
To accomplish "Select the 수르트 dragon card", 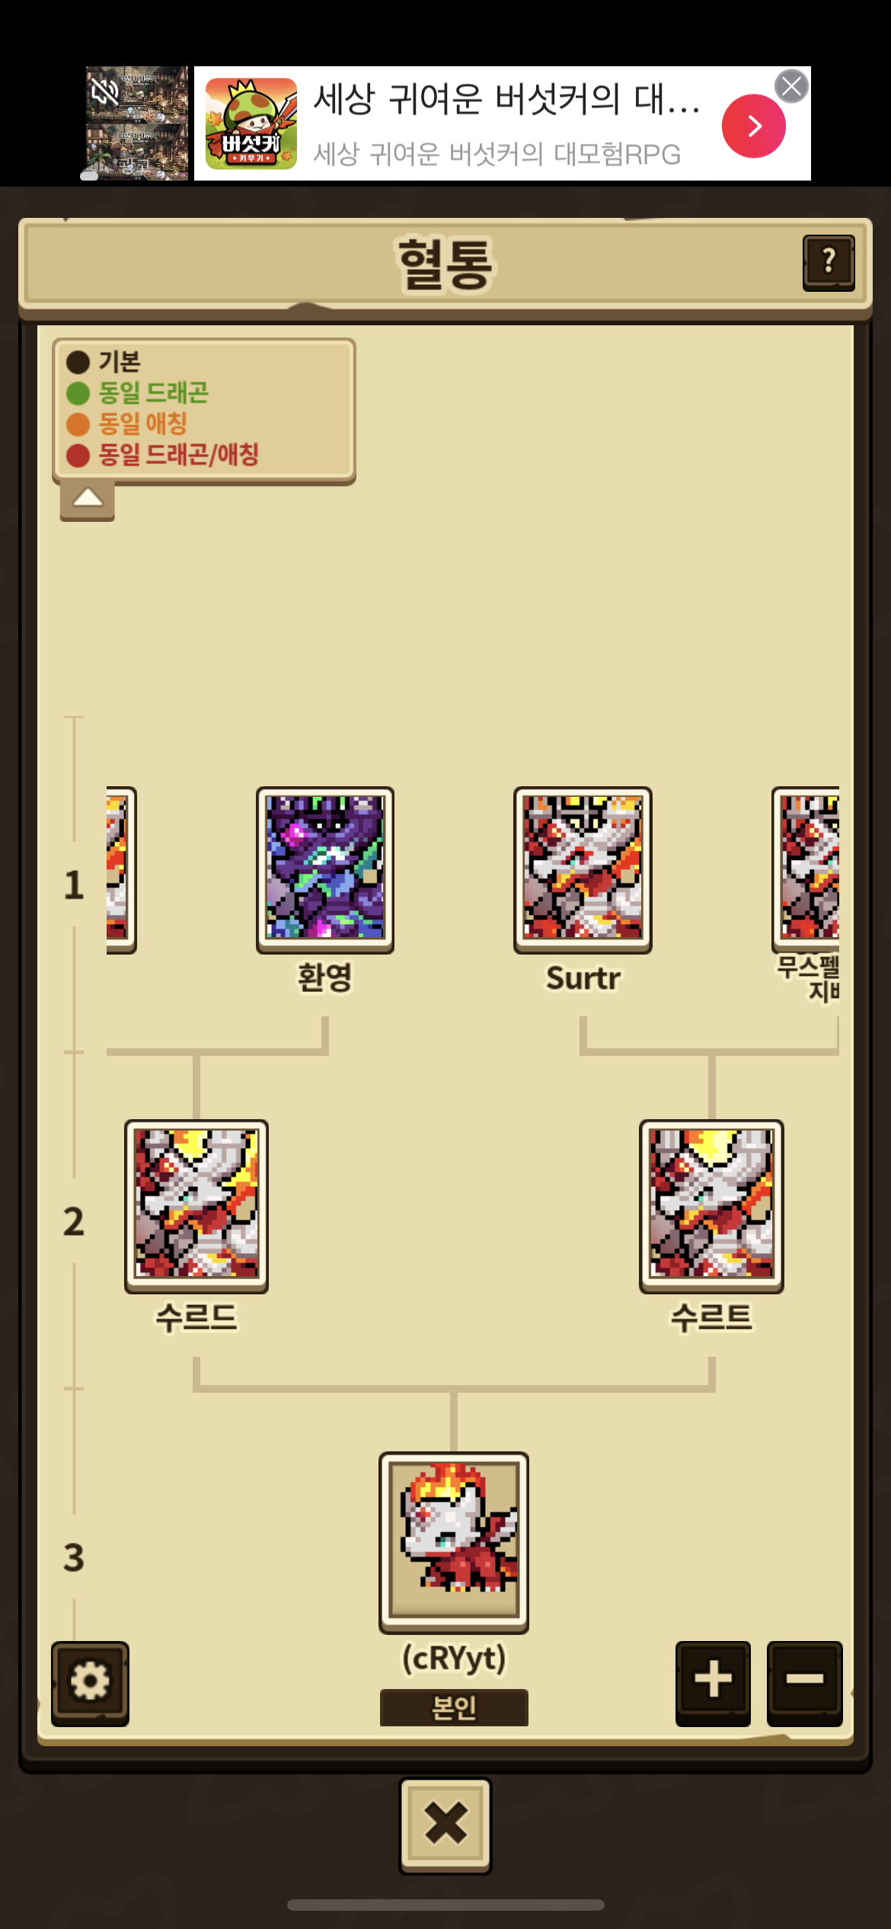I will pos(711,1206).
